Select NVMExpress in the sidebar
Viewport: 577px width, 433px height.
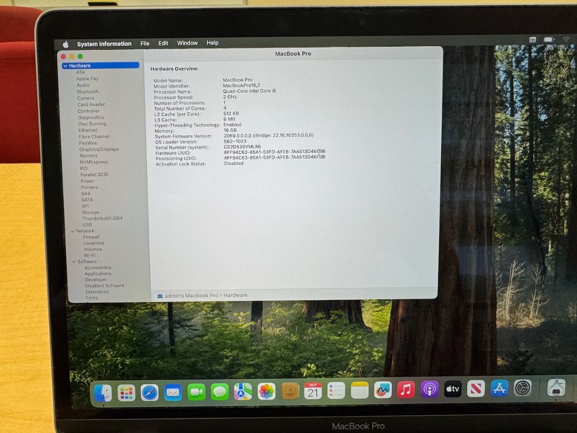tap(94, 162)
